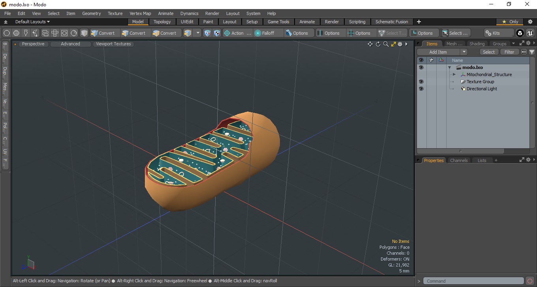Click the black dot left of Items tab
Image resolution: width=537 pixels, height=287 pixels.
coord(419,44)
